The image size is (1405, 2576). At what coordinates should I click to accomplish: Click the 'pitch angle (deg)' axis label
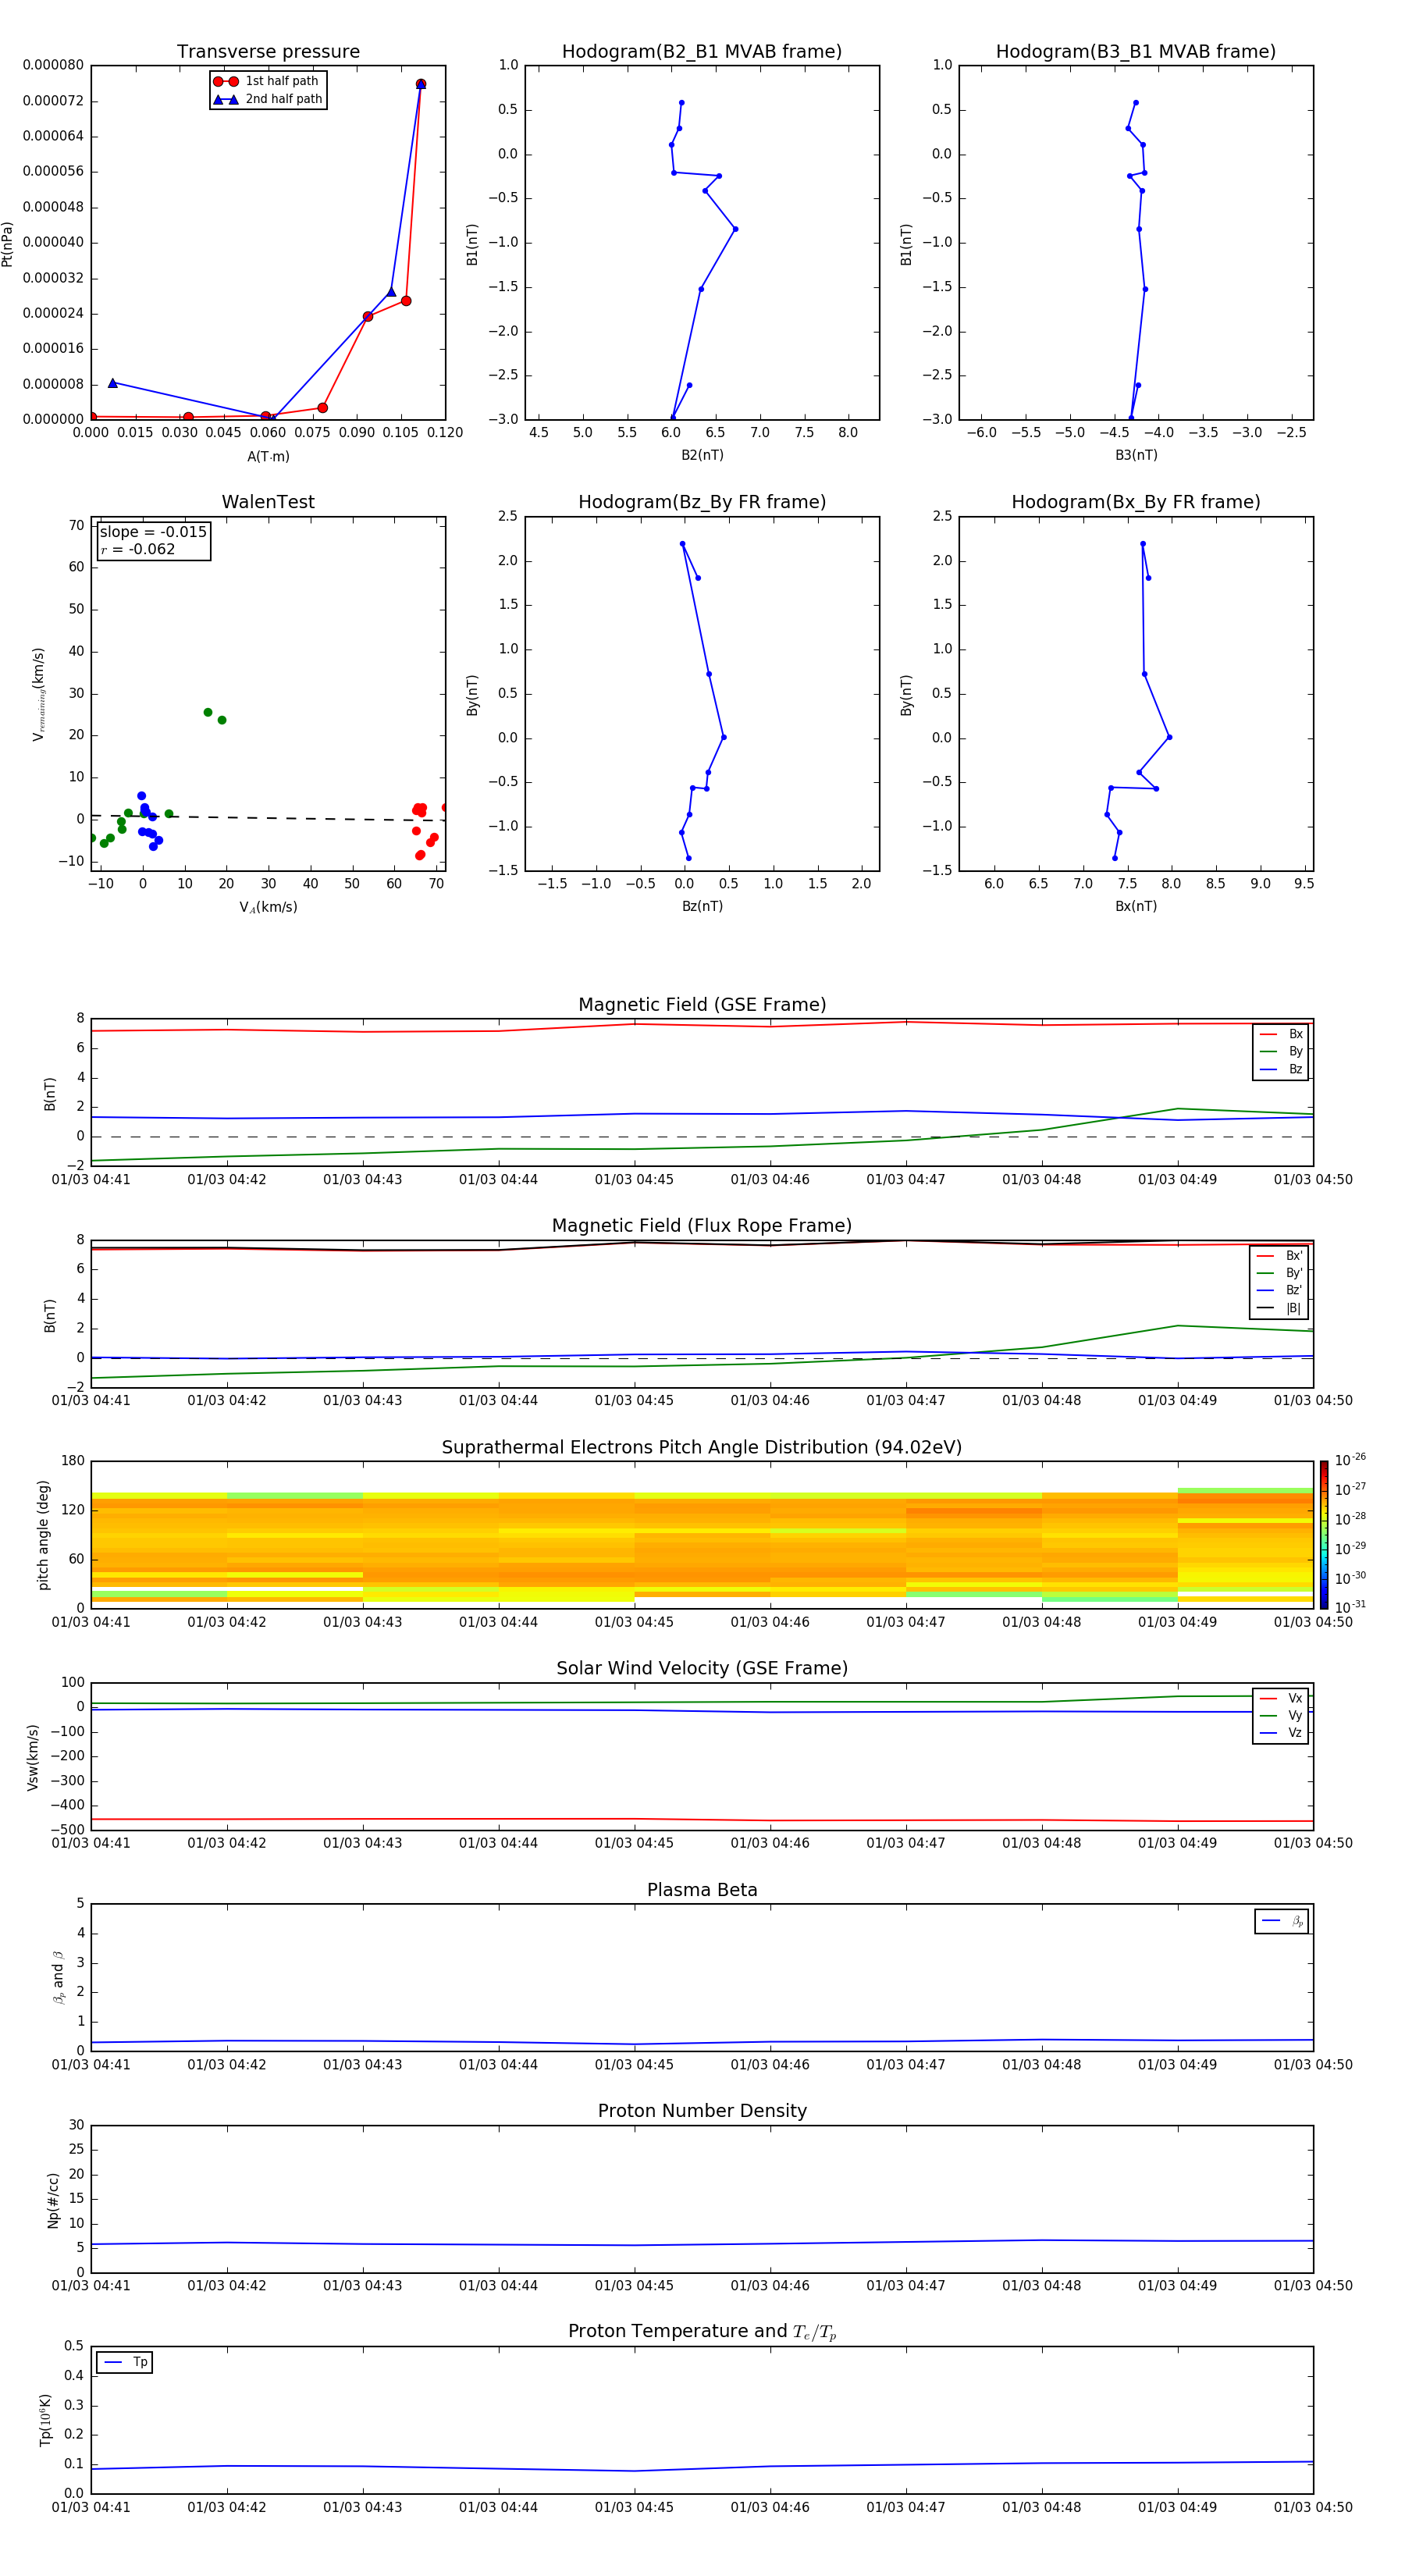43,1535
